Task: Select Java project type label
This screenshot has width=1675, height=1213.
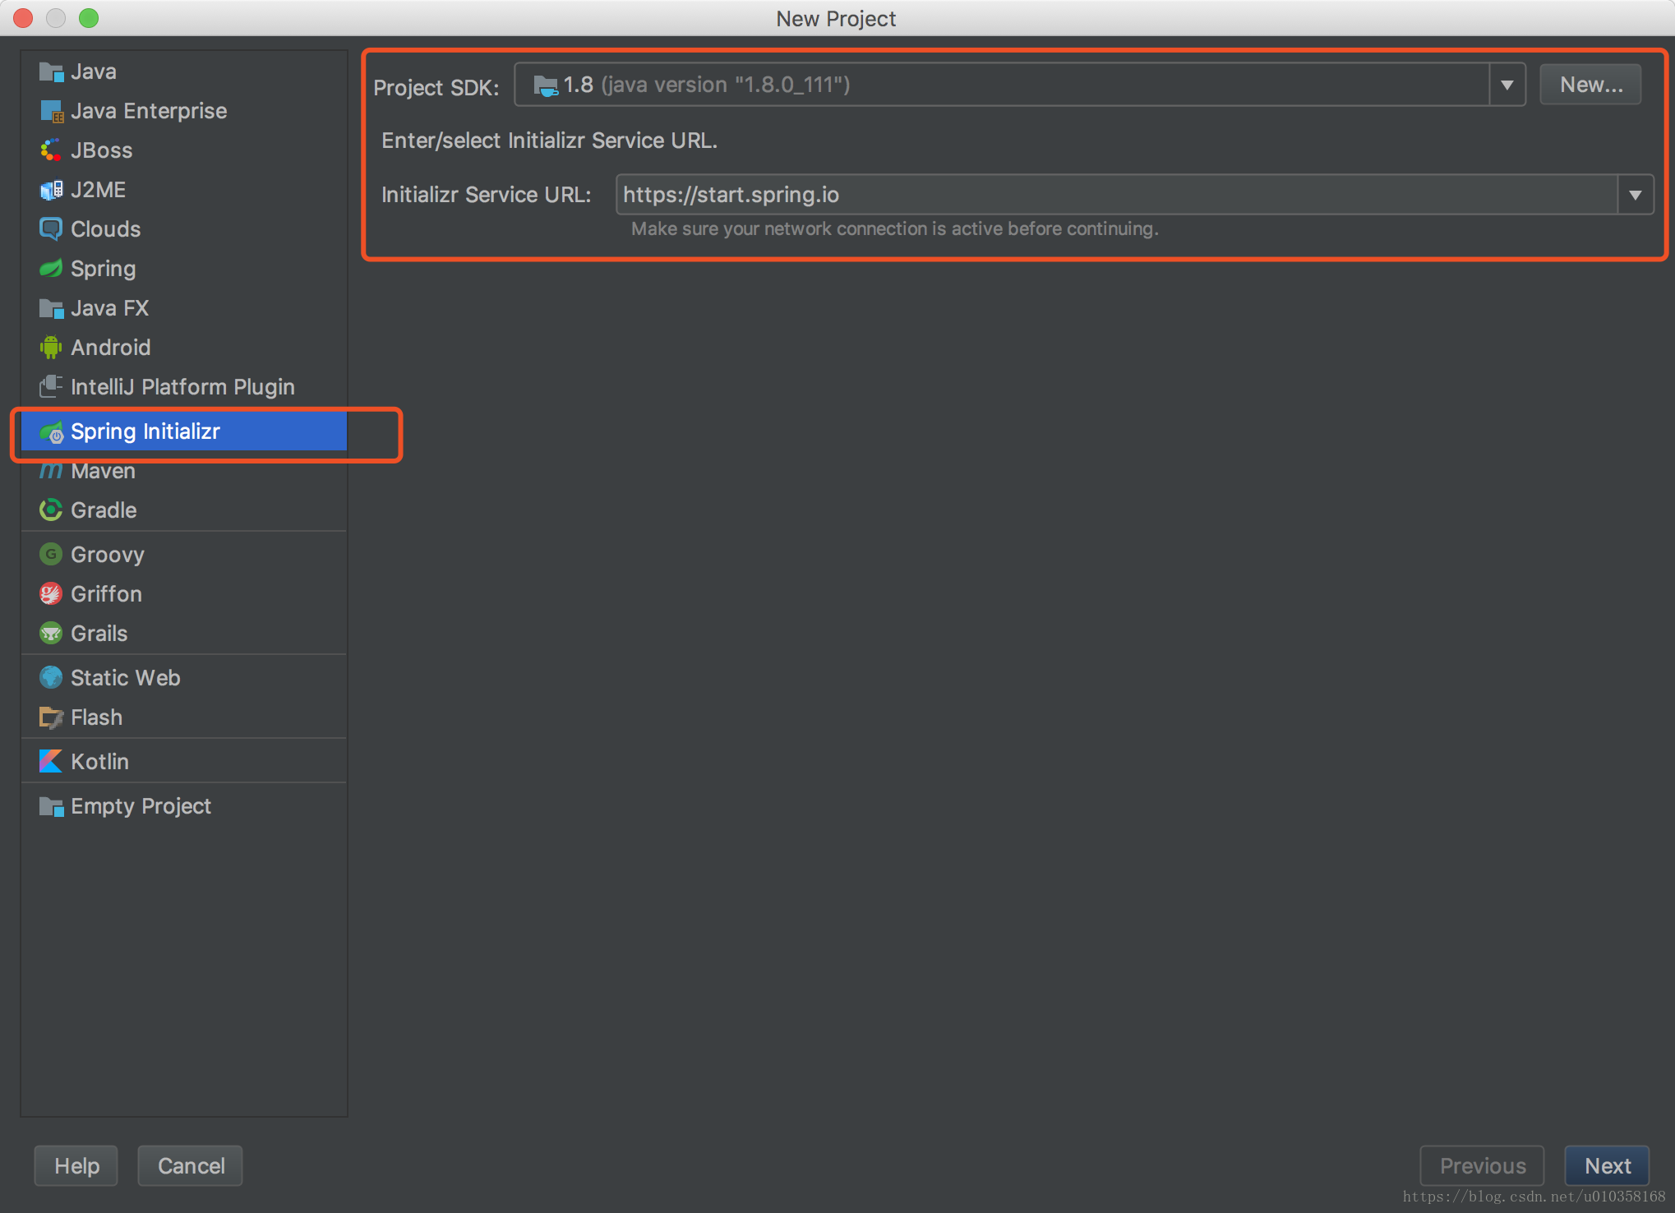Action: coord(94,71)
